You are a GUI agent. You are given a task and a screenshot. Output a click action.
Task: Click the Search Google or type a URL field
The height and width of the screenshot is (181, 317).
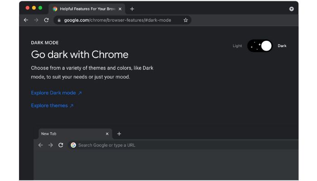click(183, 145)
